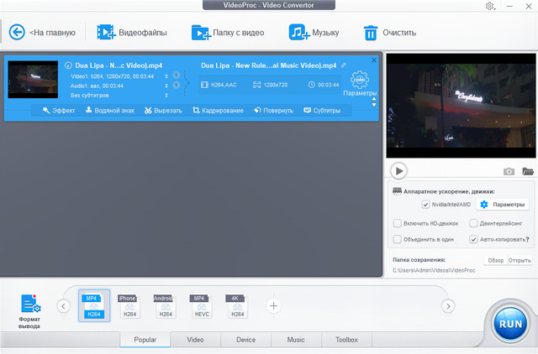538x354 pixels.
Task: Take a snapshot with the camera icon
Action: pyautogui.click(x=509, y=171)
